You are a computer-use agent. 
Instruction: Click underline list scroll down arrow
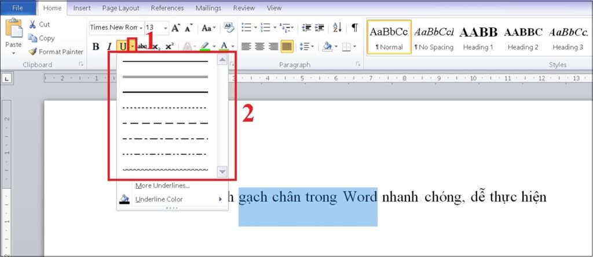click(222, 172)
